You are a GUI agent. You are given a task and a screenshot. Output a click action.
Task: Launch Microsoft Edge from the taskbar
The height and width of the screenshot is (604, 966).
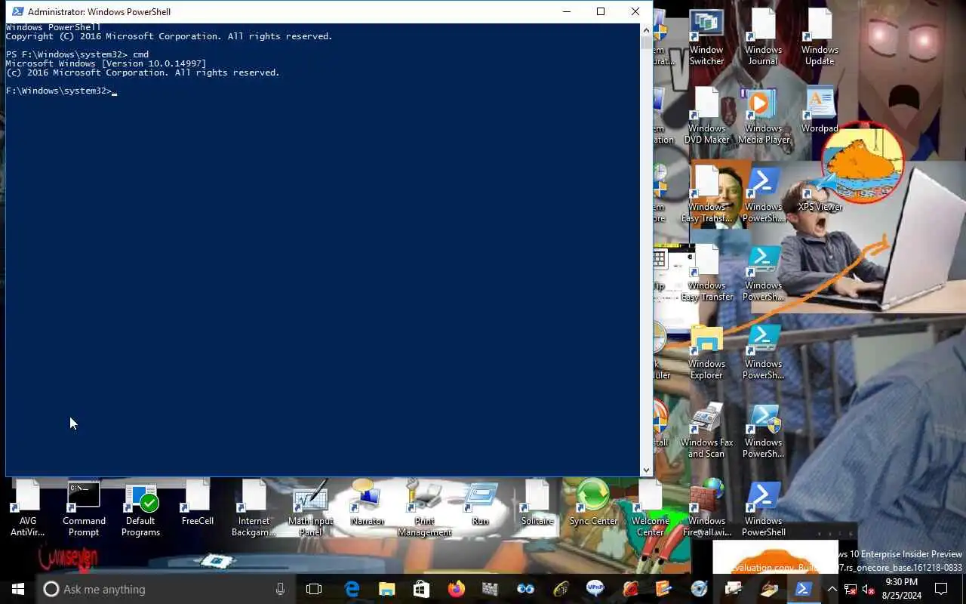[352, 589]
